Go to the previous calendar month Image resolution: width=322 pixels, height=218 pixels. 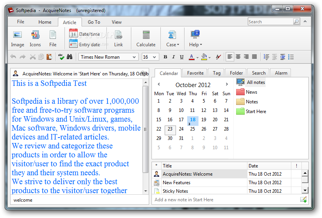click(159, 84)
